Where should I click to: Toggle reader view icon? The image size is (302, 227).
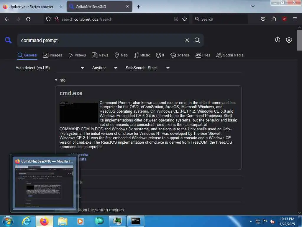[176, 19]
